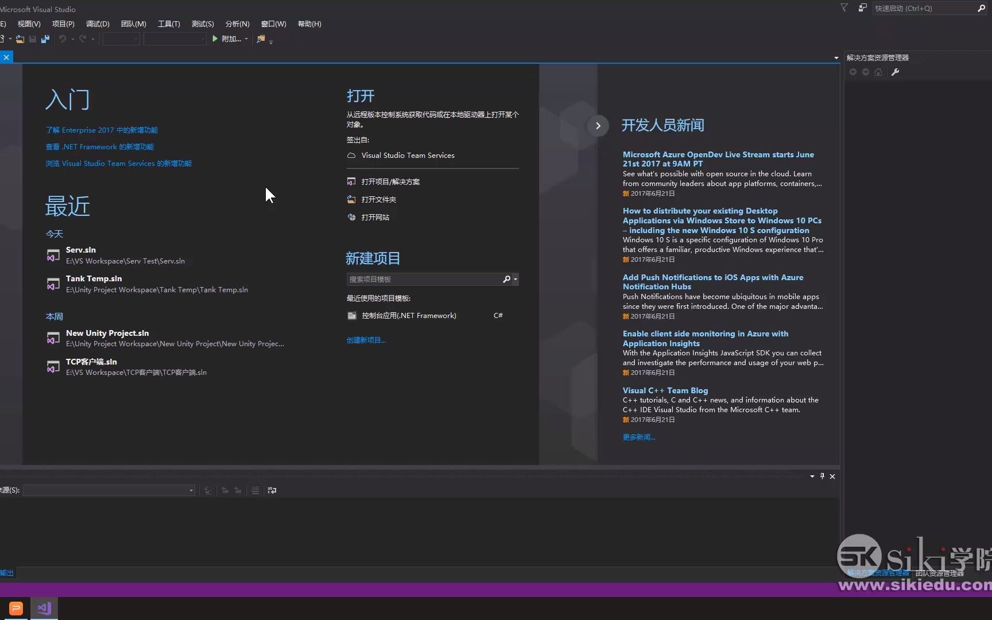
Task: Open the notifications filter flag icon
Action: click(x=844, y=8)
